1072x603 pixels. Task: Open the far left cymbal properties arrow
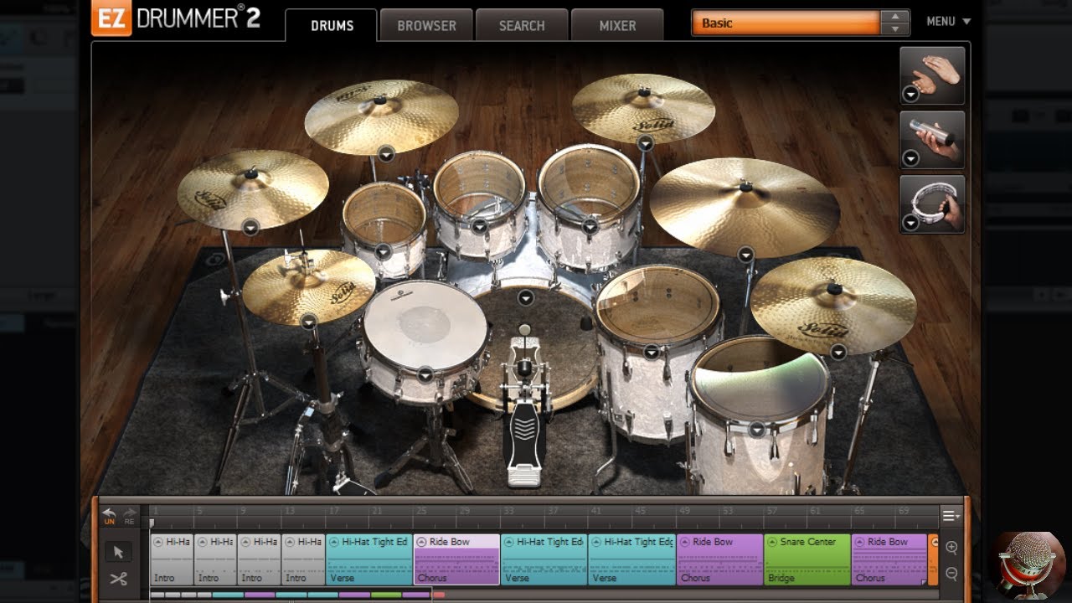click(x=250, y=227)
